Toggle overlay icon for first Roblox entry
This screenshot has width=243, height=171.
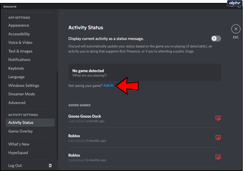tap(218, 138)
